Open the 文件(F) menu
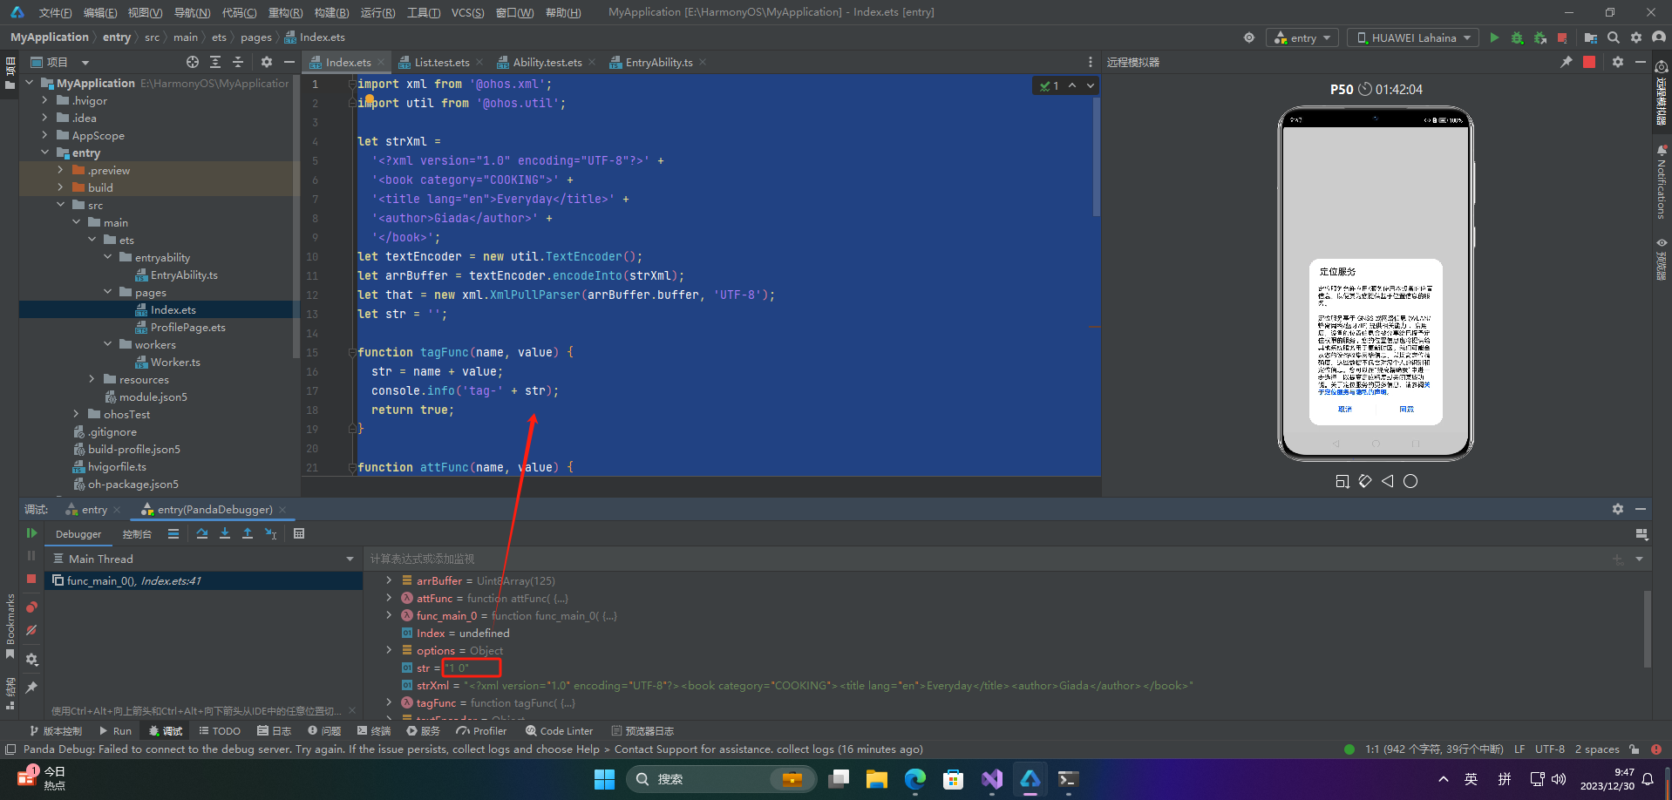The width and height of the screenshot is (1672, 800). point(55,12)
